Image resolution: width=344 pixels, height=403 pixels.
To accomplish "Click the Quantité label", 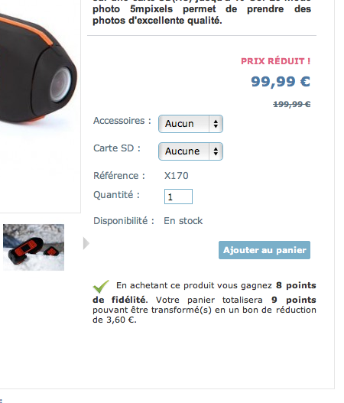I will point(116,195).
